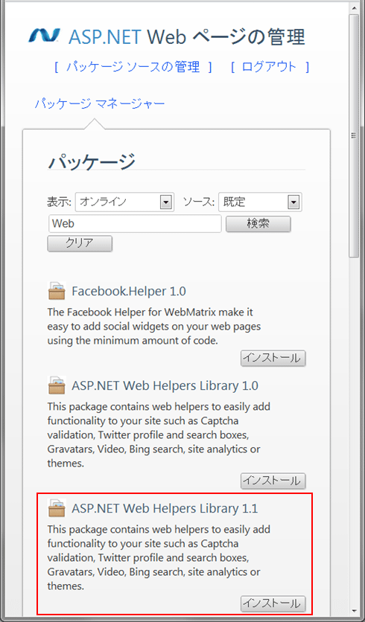The height and width of the screenshot is (622, 365).
Task: Click the Facebook.Helper package box icon
Action: 57,291
